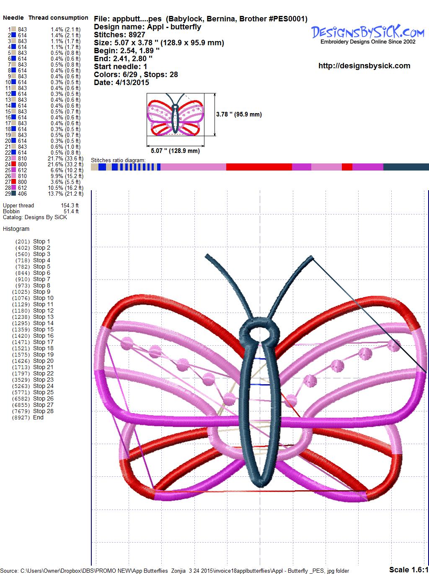Click the Needle column header

tap(13, 18)
